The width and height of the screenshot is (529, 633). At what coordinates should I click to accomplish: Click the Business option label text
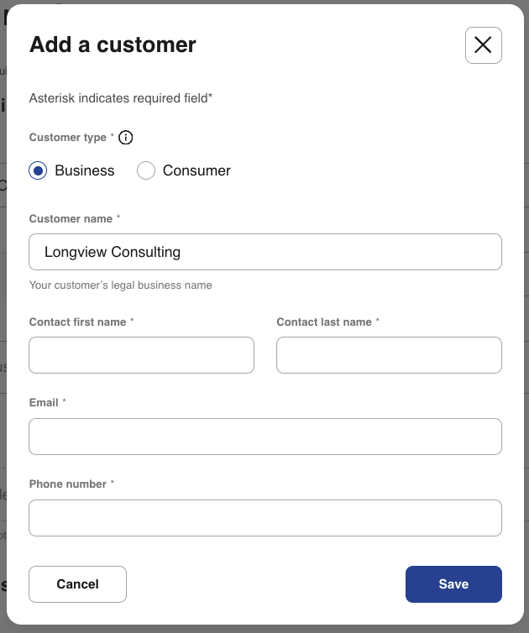pyautogui.click(x=84, y=170)
